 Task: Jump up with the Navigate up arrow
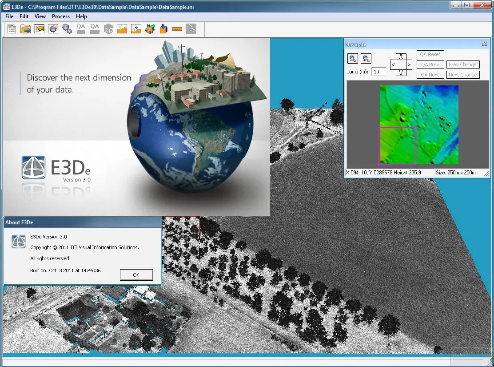click(x=401, y=56)
